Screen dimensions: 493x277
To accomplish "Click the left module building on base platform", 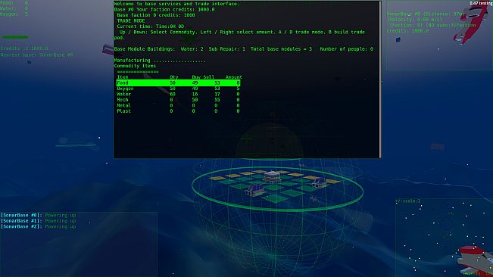I will [254, 190].
